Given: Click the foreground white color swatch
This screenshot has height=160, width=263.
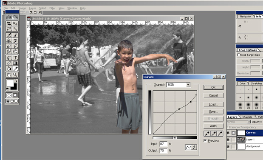Looking at the screenshot, I should (10, 83).
